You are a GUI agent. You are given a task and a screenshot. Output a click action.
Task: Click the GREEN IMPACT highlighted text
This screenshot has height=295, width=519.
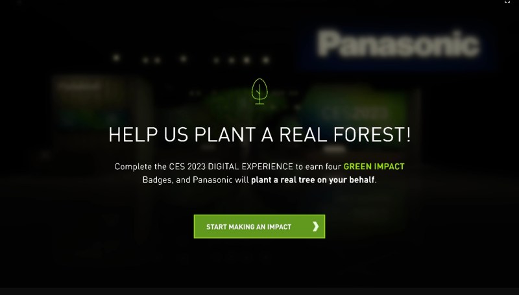pyautogui.click(x=374, y=167)
